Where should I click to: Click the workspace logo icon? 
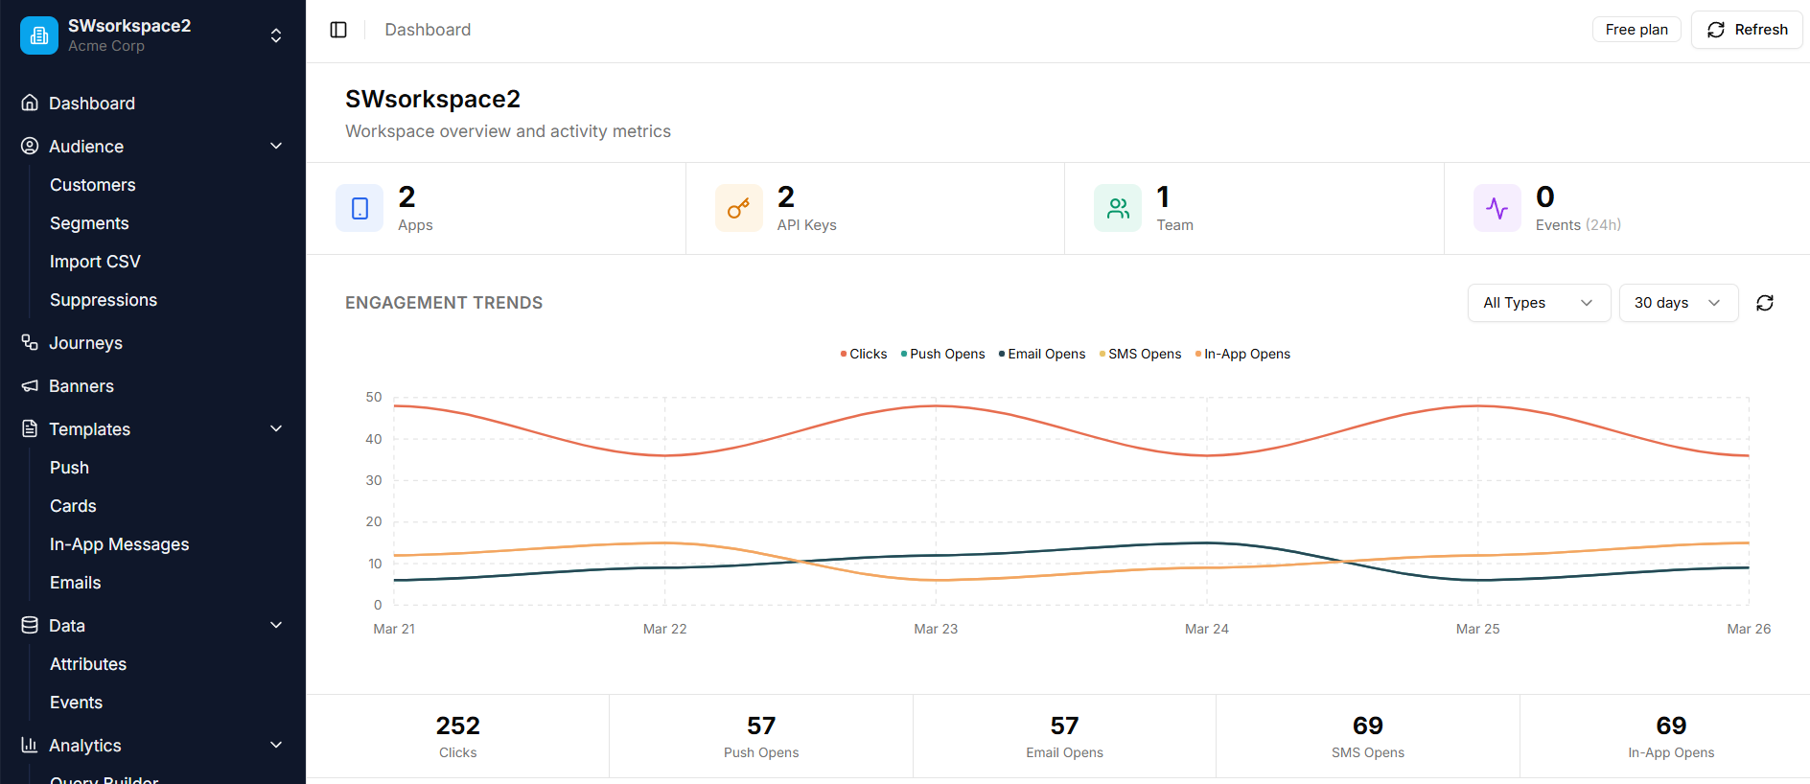point(39,35)
